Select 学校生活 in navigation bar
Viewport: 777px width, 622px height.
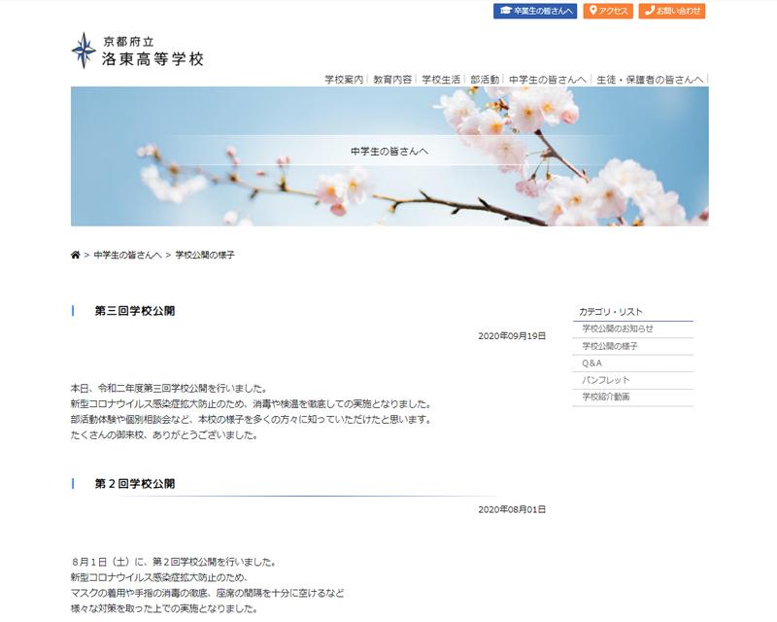[x=441, y=79]
